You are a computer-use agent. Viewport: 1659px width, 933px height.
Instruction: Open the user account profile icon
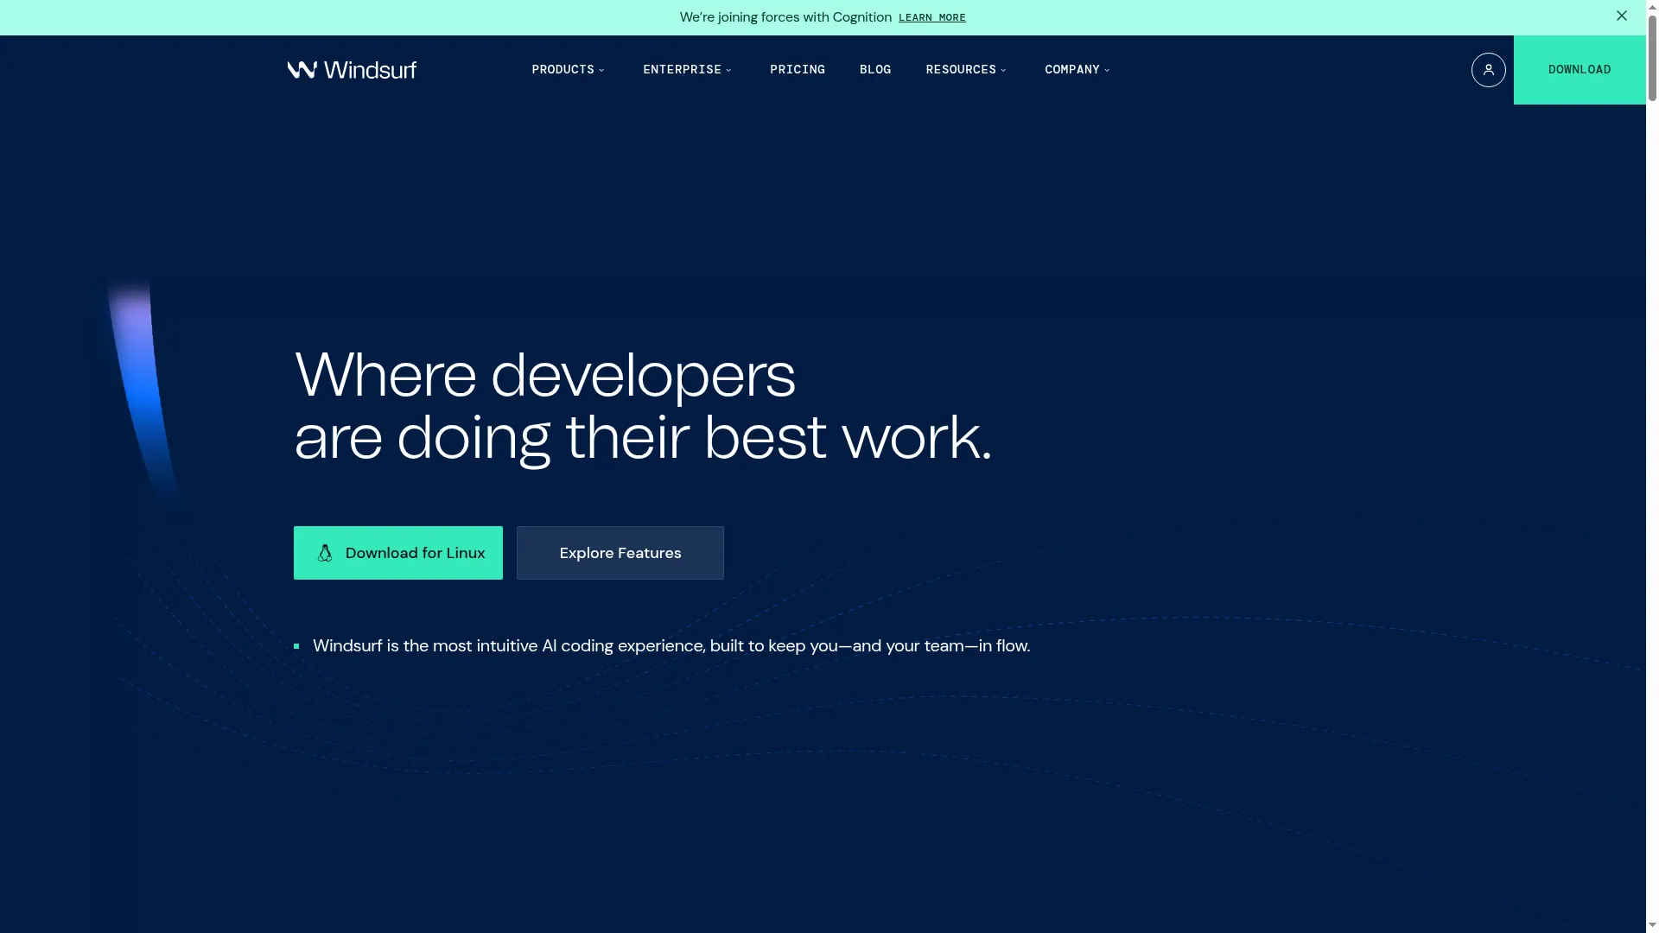pyautogui.click(x=1488, y=70)
